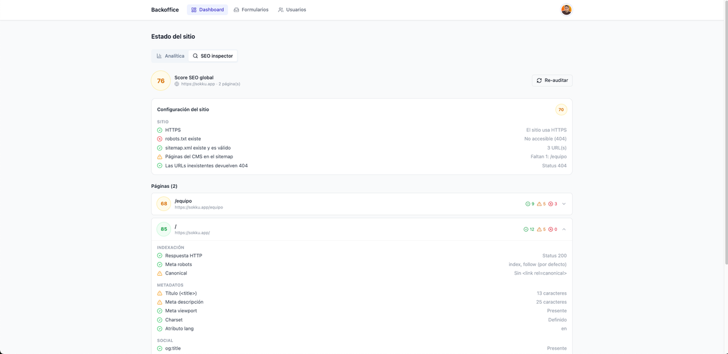Click the check icon for Meta robots
The image size is (728, 354).
(160, 265)
